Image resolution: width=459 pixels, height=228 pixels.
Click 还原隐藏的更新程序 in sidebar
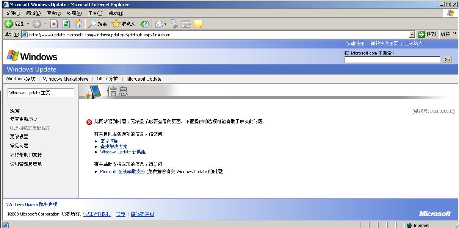coord(30,128)
